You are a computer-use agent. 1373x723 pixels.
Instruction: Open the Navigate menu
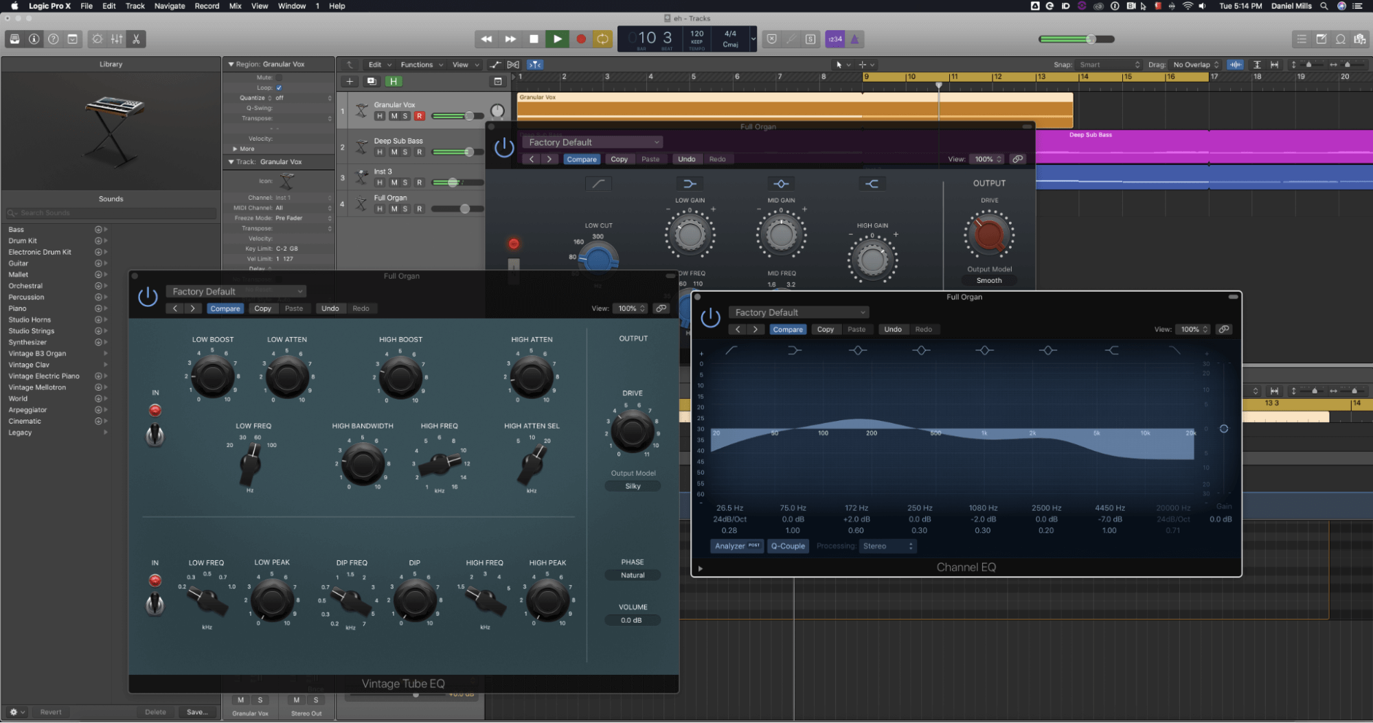(x=170, y=5)
